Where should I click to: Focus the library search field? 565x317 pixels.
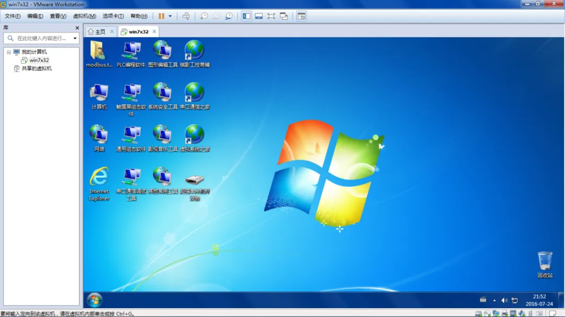point(41,38)
